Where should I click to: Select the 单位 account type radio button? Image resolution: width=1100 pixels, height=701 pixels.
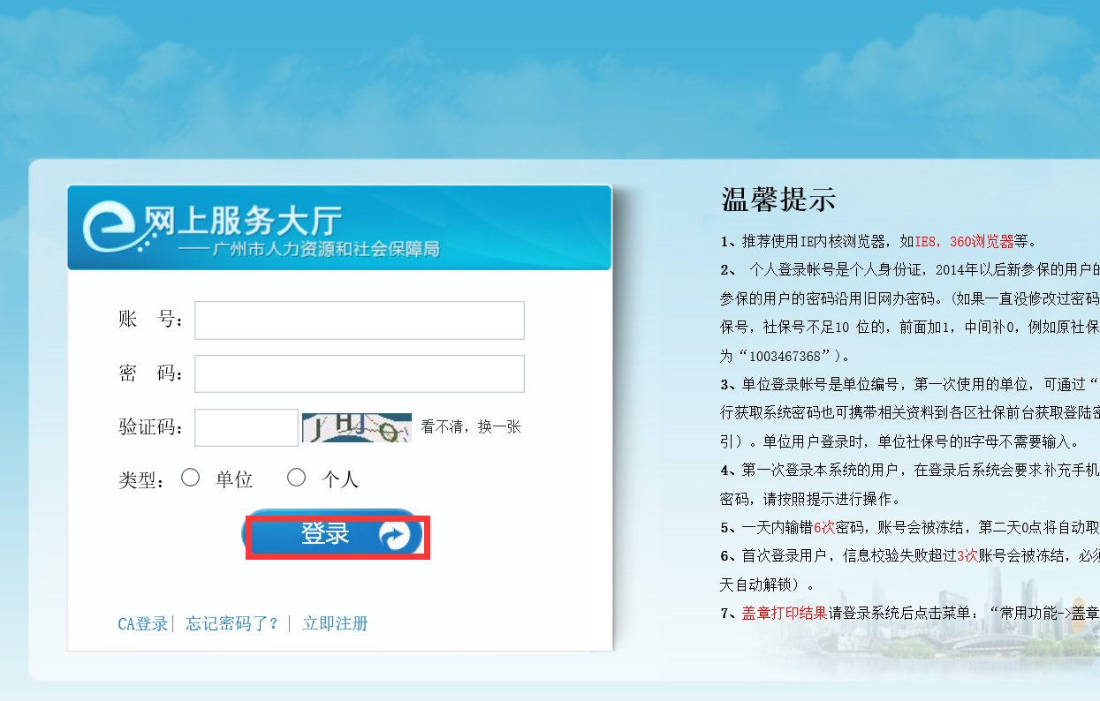click(x=190, y=477)
